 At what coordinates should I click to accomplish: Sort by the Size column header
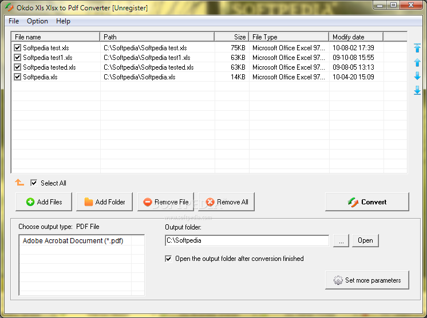[x=232, y=37]
